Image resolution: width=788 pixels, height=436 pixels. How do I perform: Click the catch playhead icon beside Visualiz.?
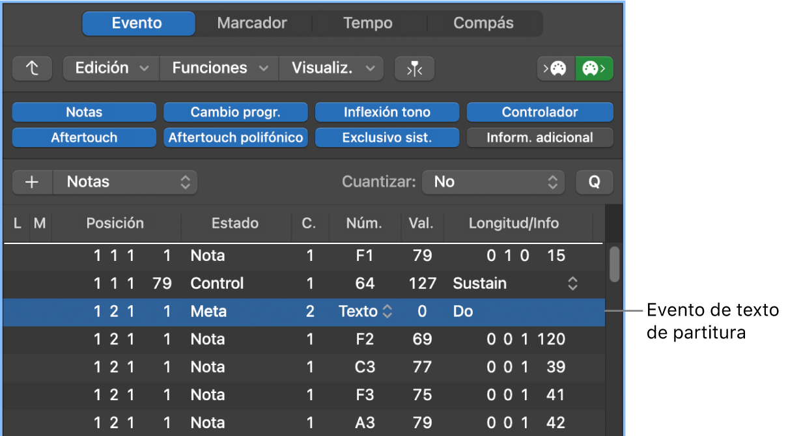click(x=414, y=68)
